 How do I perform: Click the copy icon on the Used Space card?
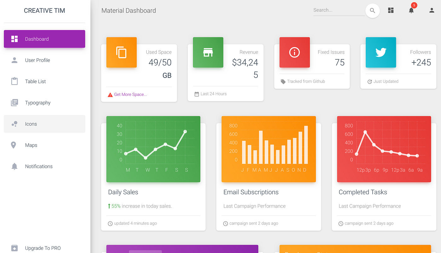tap(121, 52)
